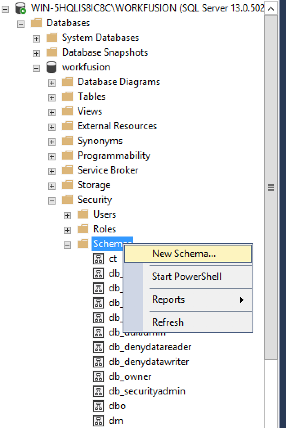Click the scroll up arrow
Image resolution: width=286 pixels, height=428 pixels.
tap(271, 9)
